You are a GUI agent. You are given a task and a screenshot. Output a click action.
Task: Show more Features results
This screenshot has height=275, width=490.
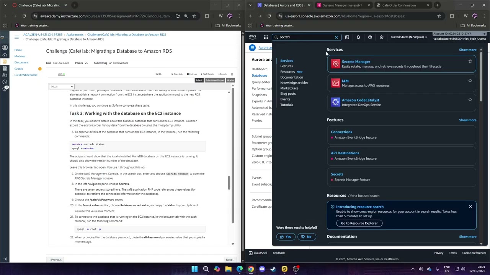point(467,120)
